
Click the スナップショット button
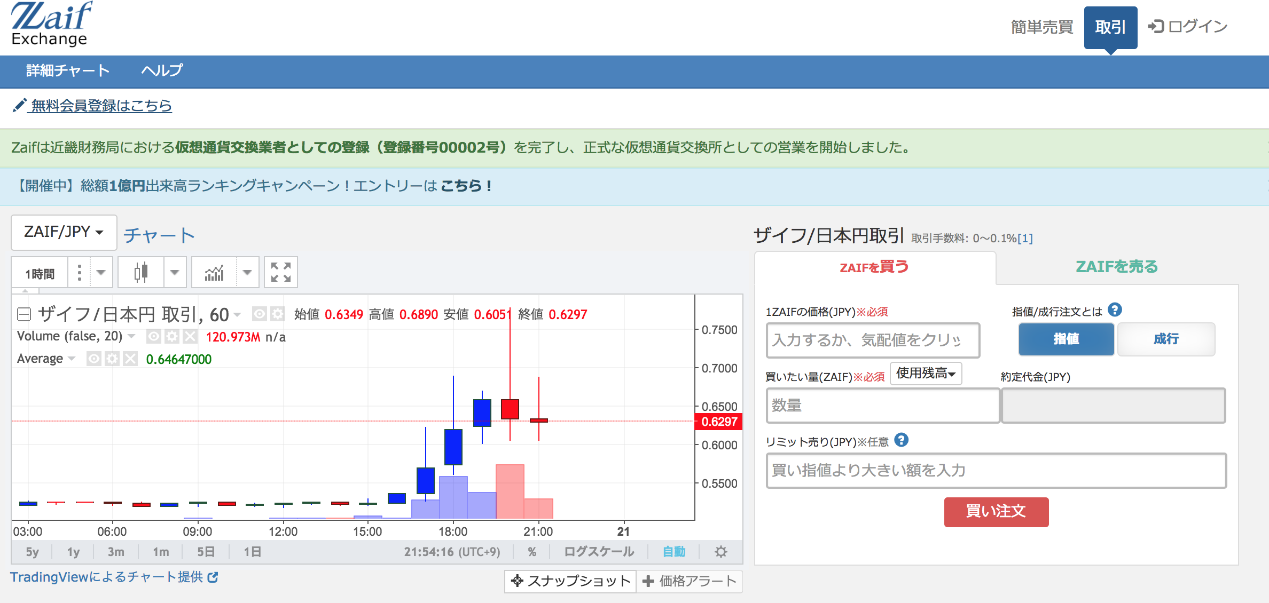[x=570, y=581]
